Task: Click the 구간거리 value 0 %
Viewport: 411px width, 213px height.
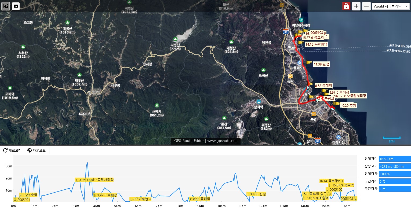Action: click(x=395, y=182)
